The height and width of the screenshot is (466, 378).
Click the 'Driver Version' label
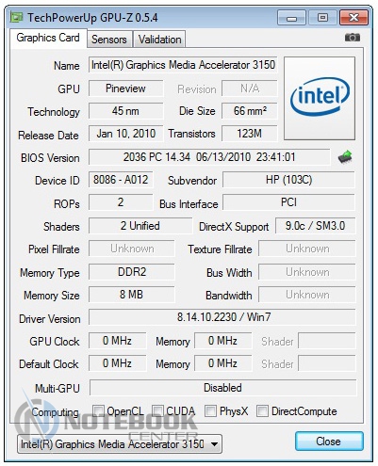50,319
